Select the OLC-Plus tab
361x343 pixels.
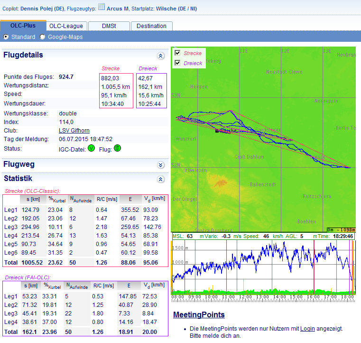(23, 26)
